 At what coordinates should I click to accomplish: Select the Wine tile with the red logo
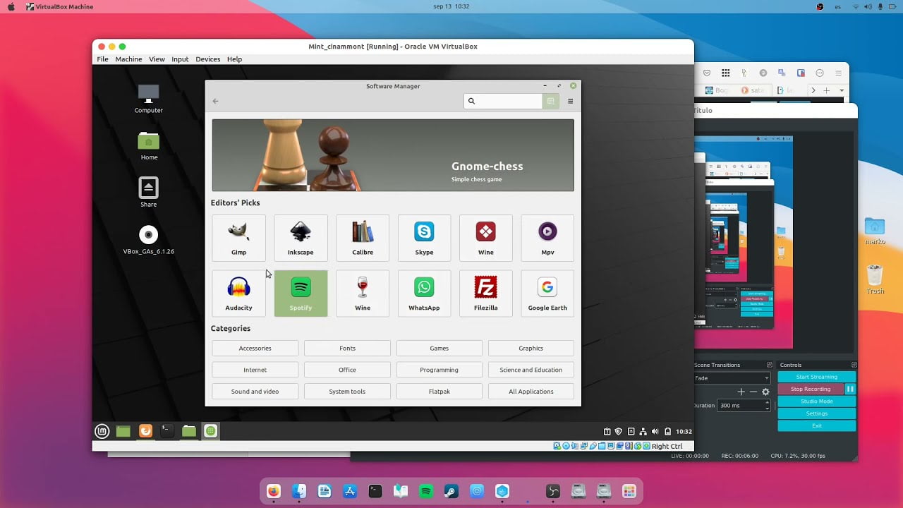pos(485,238)
